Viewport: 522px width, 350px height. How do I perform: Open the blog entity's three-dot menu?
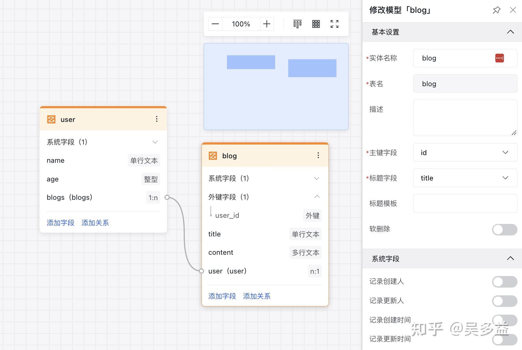pos(318,155)
